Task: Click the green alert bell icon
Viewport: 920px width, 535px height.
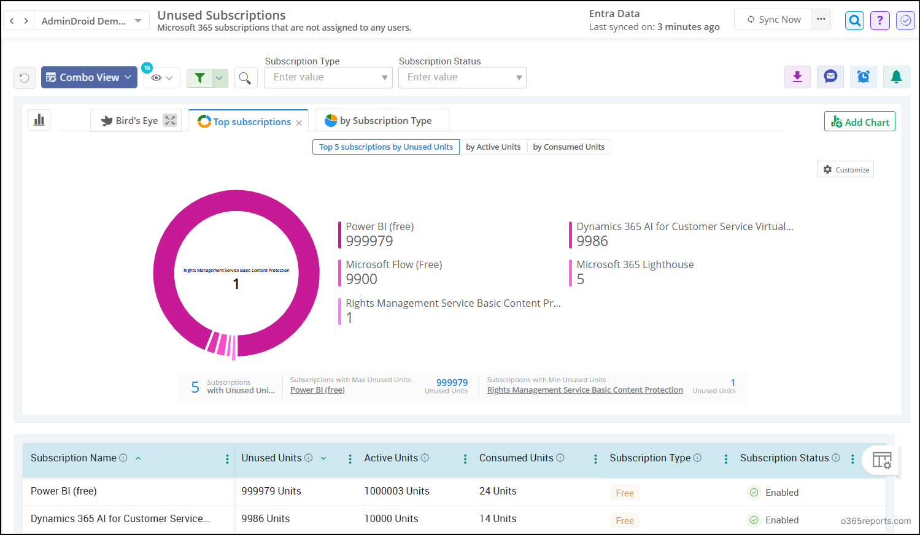Action: coord(897,77)
